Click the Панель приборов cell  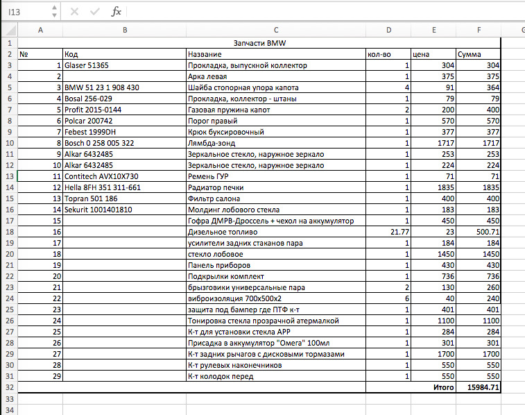point(276,265)
